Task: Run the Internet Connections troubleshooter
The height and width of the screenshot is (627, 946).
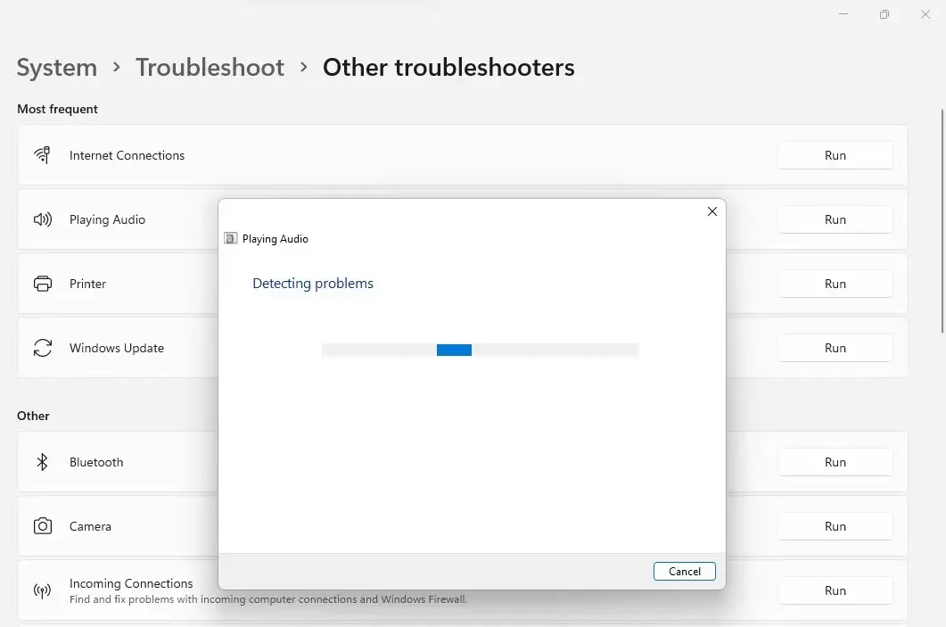Action: [x=835, y=155]
